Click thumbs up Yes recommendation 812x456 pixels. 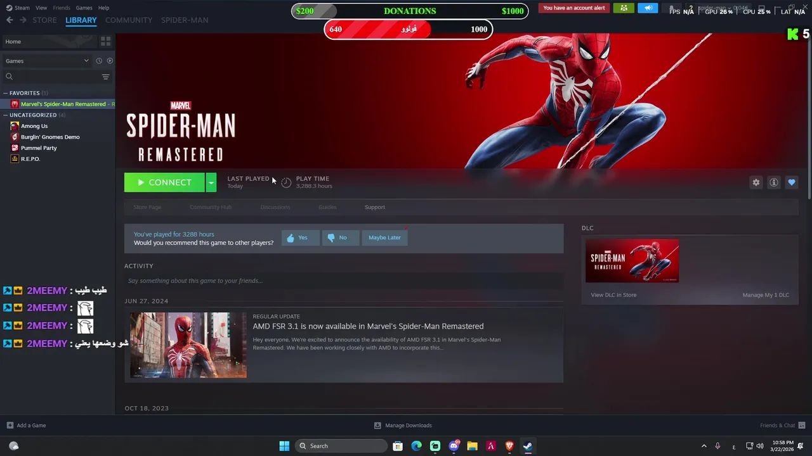point(300,237)
